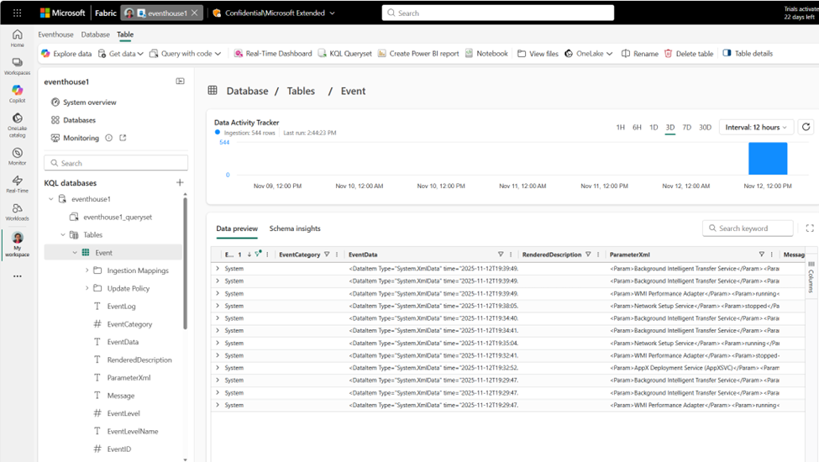This screenshot has width=819, height=462.
Task: Close the eventhouse1 tab
Action: click(x=194, y=13)
